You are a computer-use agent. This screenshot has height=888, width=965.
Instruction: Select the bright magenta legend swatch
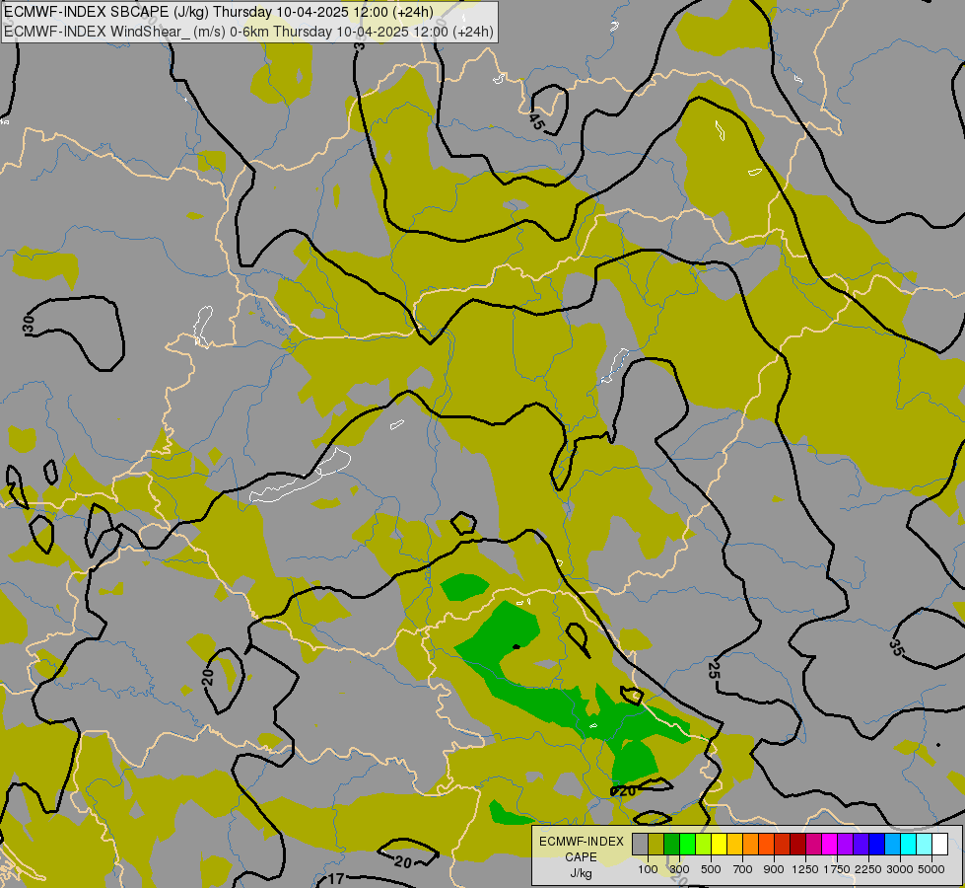click(830, 845)
